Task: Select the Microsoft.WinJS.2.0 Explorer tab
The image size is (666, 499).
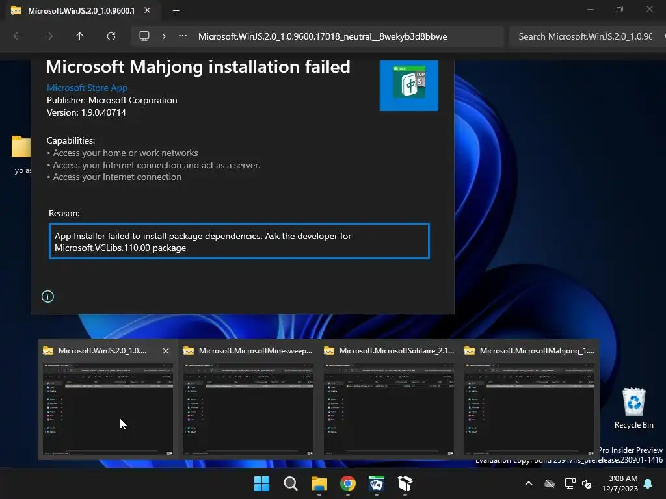Action: click(x=81, y=10)
